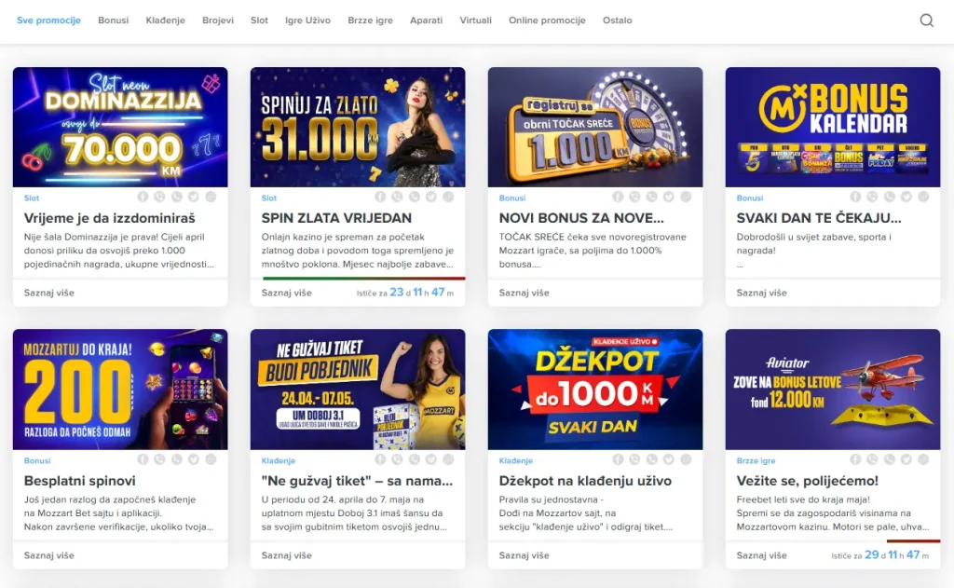Viewport: 954px width, 588px height.
Task: Open the 'Online promocije' tab
Action: pyautogui.click(x=547, y=21)
